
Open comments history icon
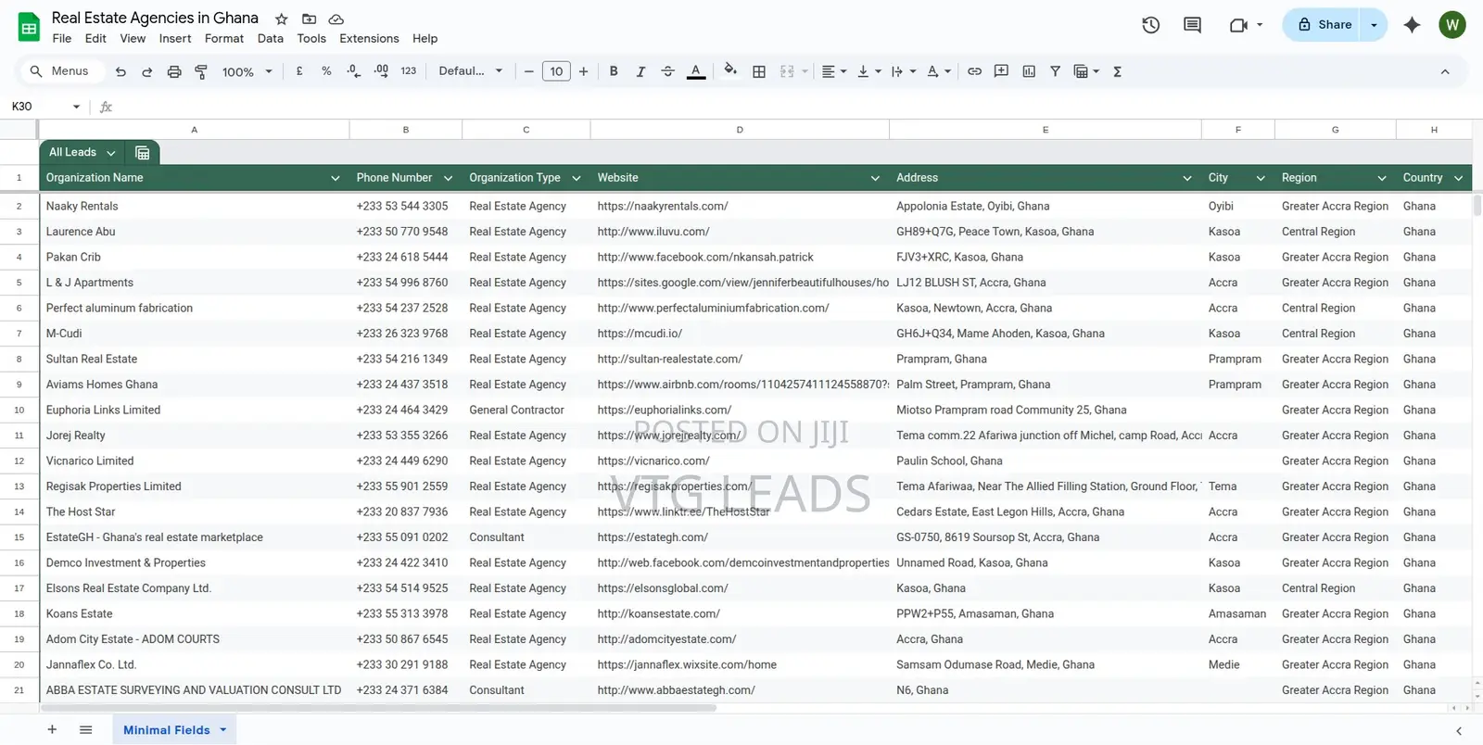[1193, 25]
